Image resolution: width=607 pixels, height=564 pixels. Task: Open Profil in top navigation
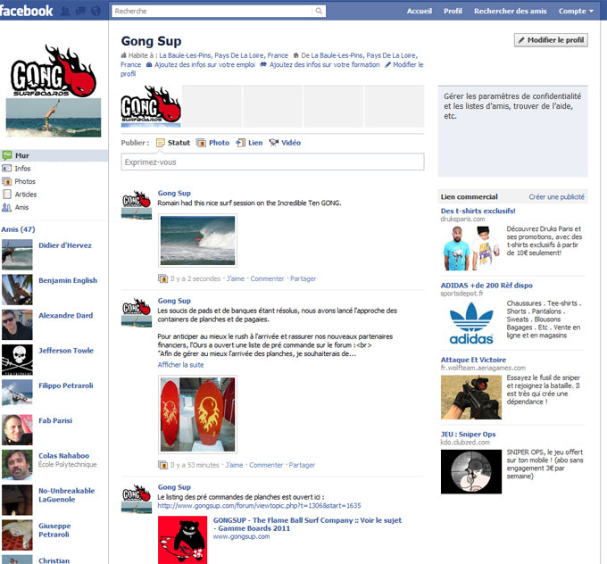[453, 11]
